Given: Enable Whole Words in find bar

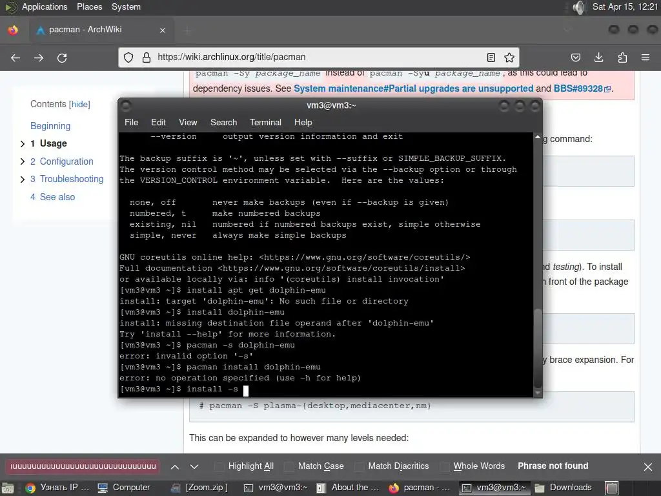Looking at the screenshot, I should pos(472,466).
